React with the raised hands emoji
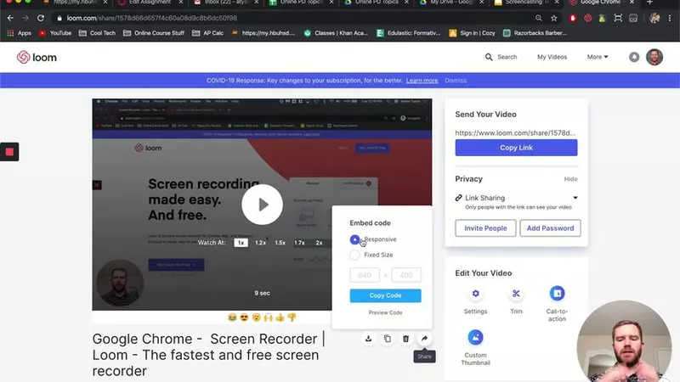Image resolution: width=680 pixels, height=382 pixels. (268, 317)
